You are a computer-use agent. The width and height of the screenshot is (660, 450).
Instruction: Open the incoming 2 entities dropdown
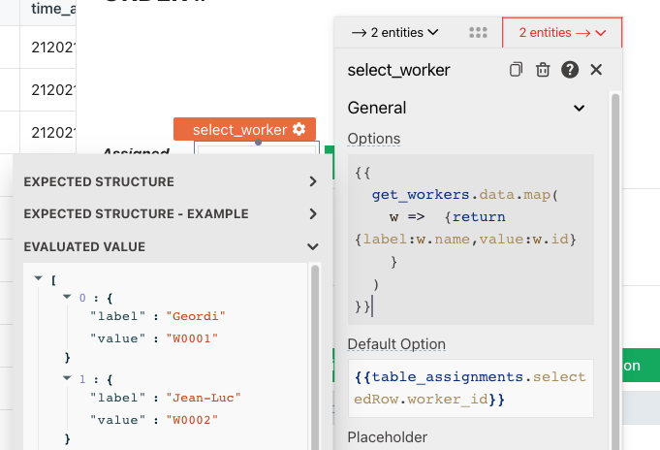395,32
